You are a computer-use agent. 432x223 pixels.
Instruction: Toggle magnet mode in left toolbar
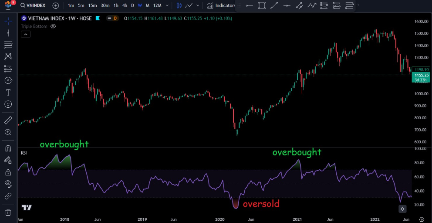[x=8, y=148]
